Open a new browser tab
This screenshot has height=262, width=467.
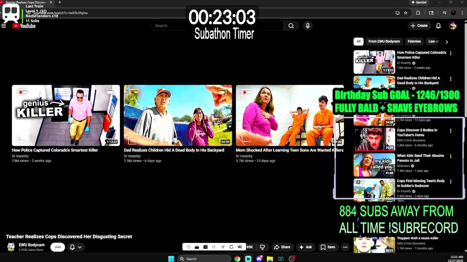59,2
